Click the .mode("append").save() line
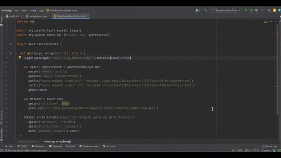Screen dimensions: 281x158 (x=54, y=131)
